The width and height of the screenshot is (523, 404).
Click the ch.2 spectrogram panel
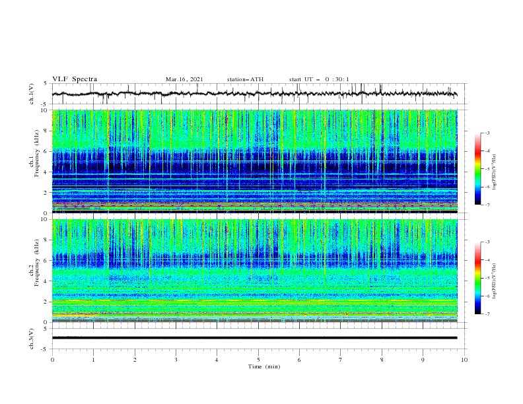pos(255,271)
